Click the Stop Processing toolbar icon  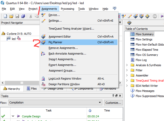pyautogui.click(x=155, y=16)
